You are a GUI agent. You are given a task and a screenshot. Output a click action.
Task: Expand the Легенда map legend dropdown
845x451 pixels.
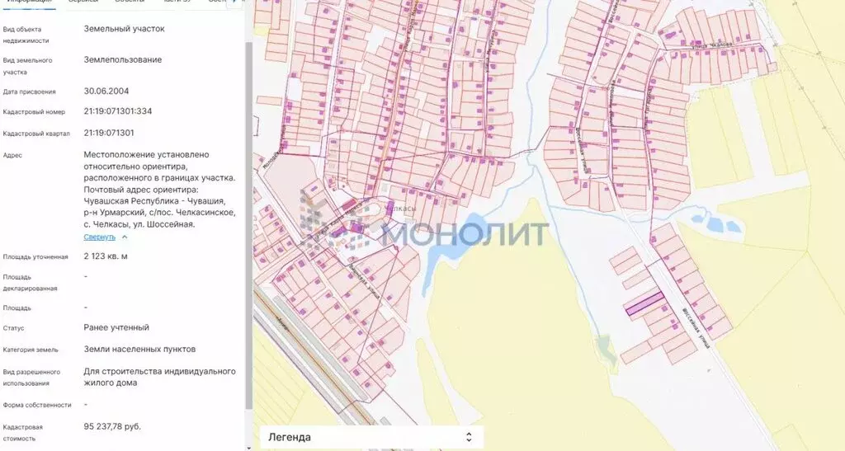tap(371, 437)
